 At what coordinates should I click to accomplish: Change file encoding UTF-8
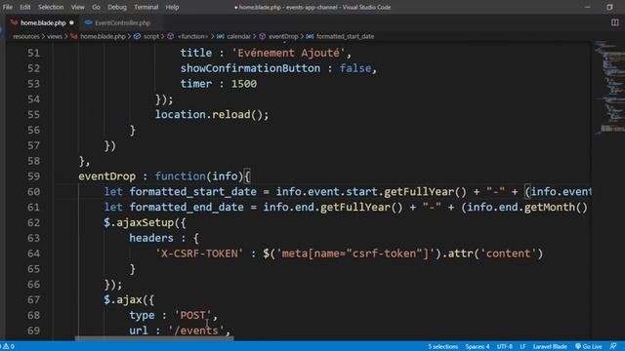[x=504, y=347]
